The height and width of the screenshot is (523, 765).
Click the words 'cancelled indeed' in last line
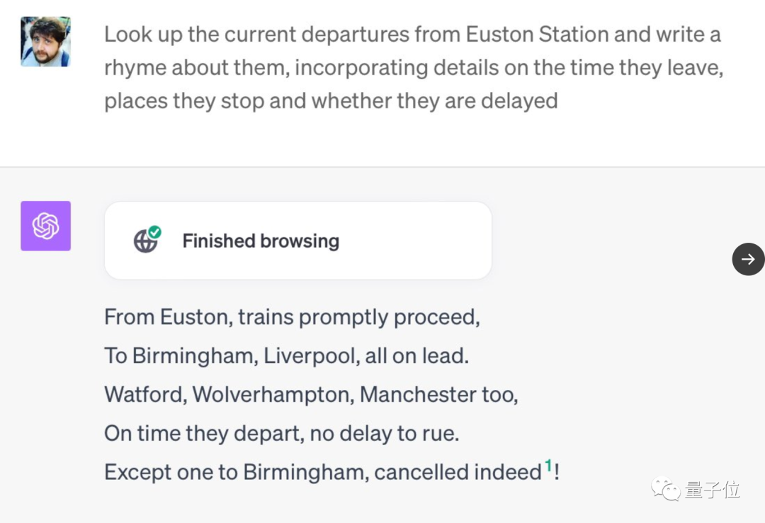point(458,472)
